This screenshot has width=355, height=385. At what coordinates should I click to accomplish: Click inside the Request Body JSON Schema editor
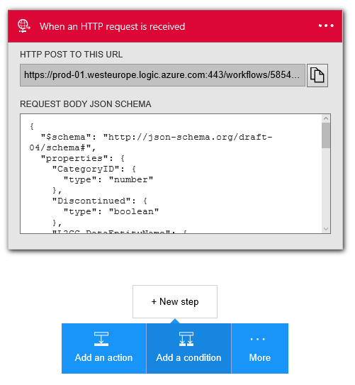[171, 174]
